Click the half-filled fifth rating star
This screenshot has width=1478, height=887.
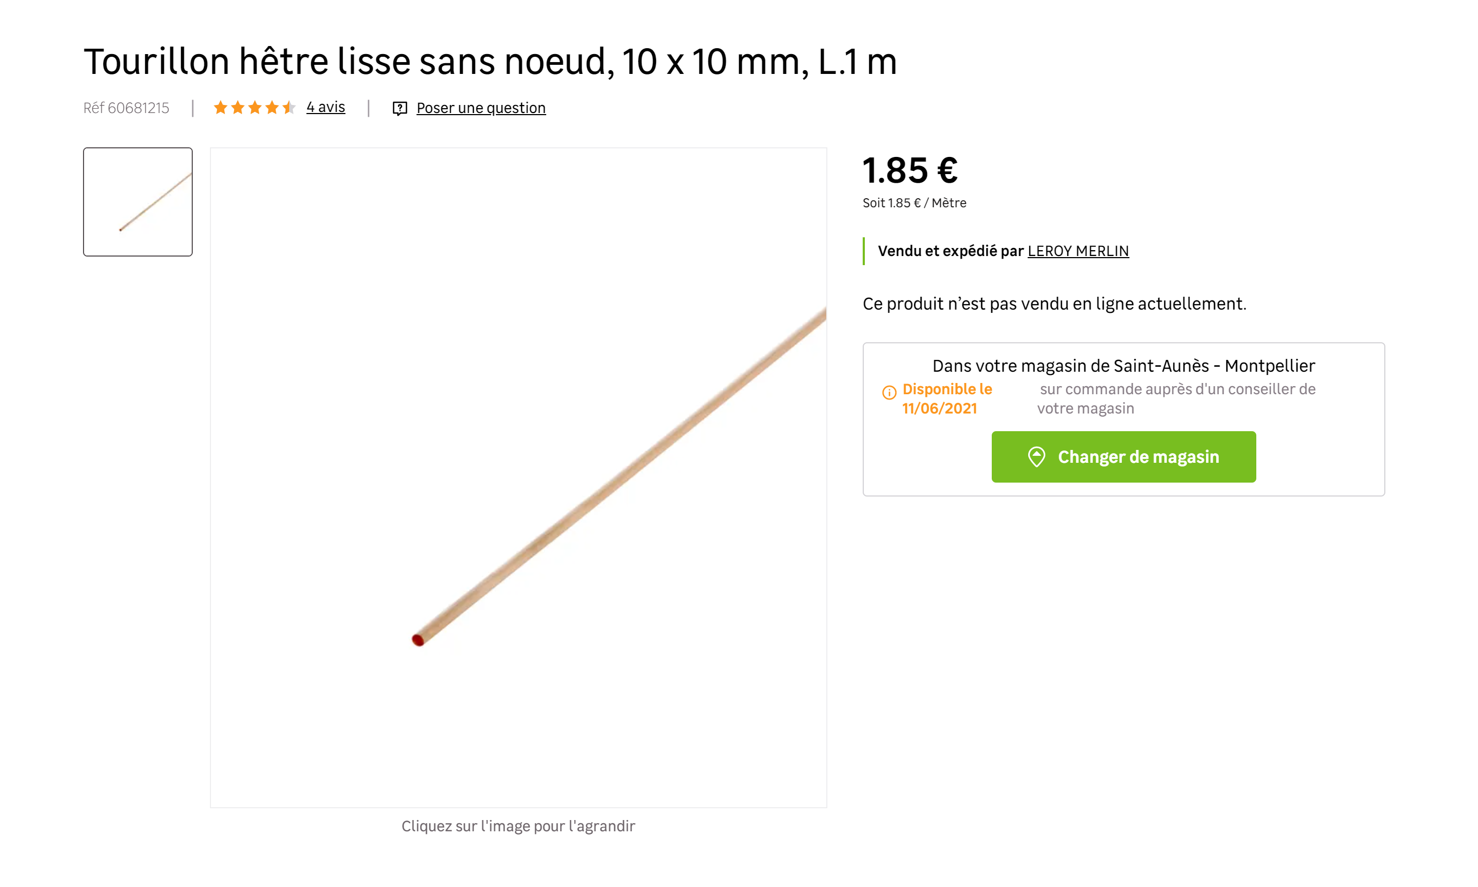coord(289,108)
